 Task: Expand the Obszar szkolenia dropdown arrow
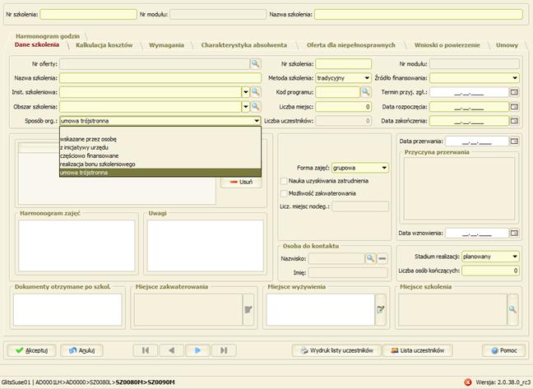(x=246, y=107)
